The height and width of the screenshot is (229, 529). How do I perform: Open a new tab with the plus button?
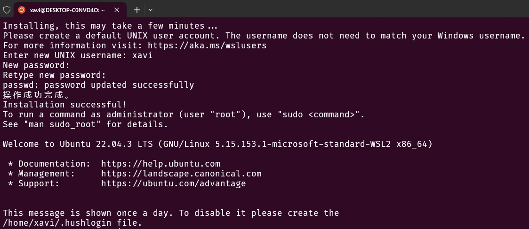click(136, 10)
